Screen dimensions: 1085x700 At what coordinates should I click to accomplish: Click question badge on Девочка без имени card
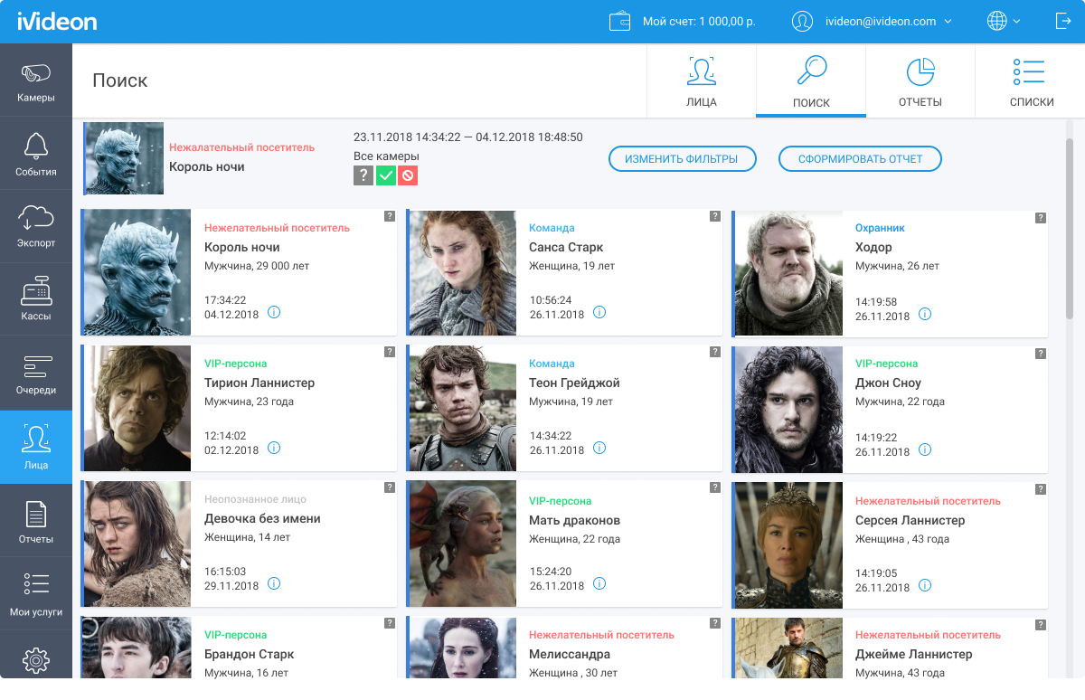tap(390, 487)
